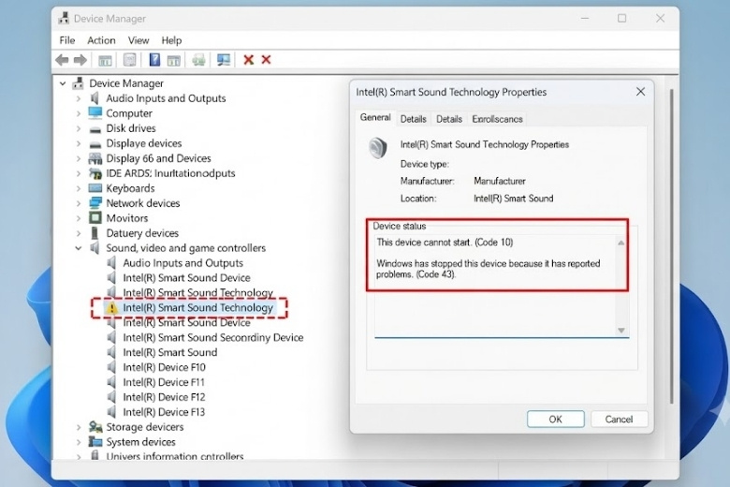Click the blue Help question mark icon
The height and width of the screenshot is (487, 730).
[154, 60]
